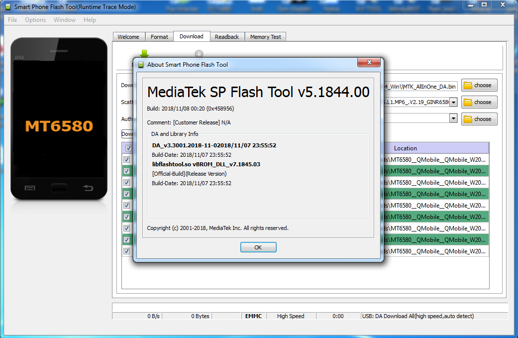Click the 'MediaTek SP Flash Tool v5.1844.00' heading

(258, 92)
